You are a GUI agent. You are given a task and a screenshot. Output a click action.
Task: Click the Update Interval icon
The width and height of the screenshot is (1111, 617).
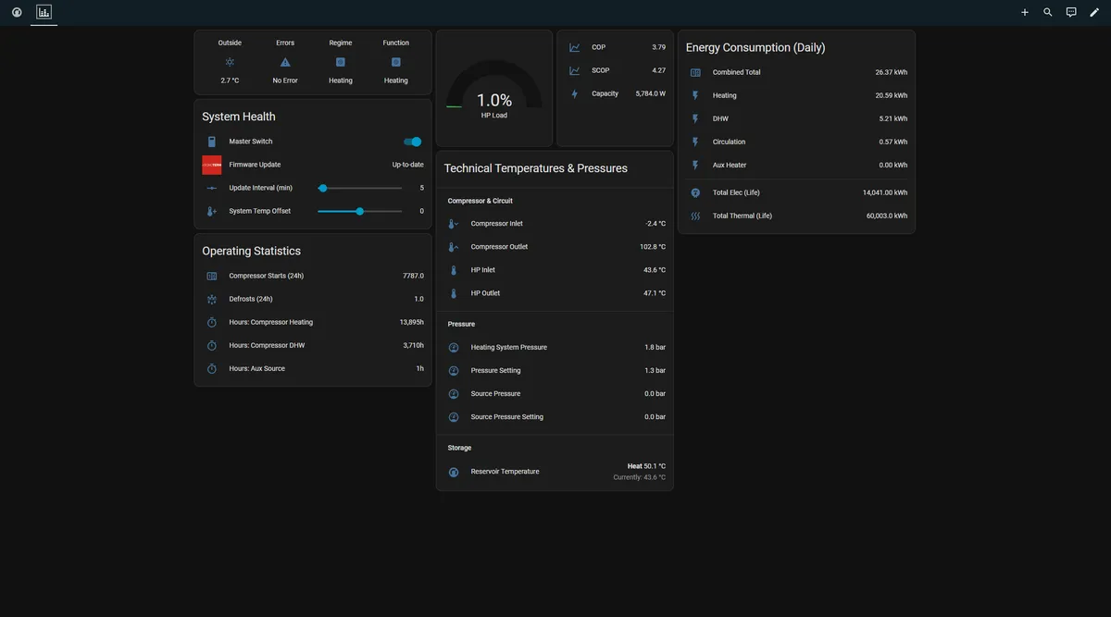pyautogui.click(x=212, y=188)
